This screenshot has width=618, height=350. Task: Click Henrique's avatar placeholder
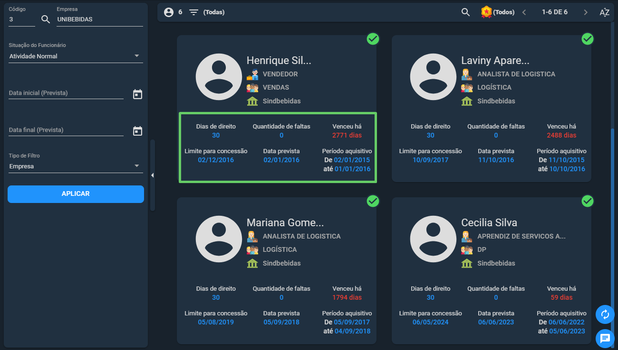tap(219, 77)
